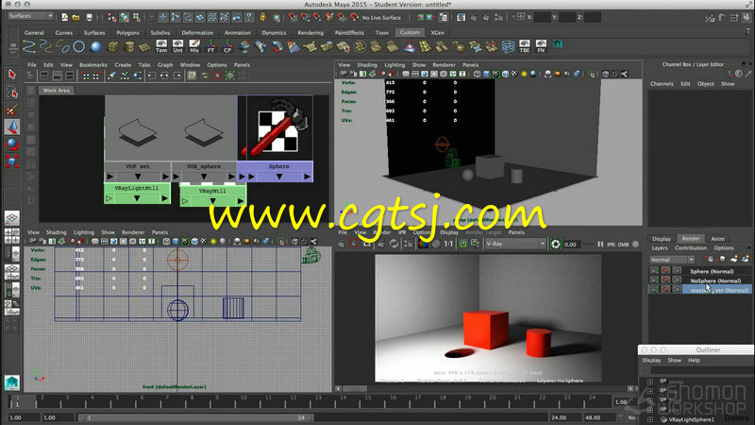The width and height of the screenshot is (755, 425).
Task: Click the Unt shelf button
Action: click(177, 46)
